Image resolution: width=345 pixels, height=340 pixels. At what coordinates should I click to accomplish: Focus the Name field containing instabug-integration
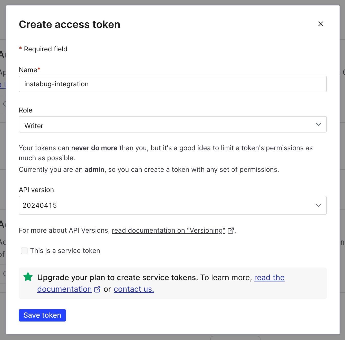point(172,84)
